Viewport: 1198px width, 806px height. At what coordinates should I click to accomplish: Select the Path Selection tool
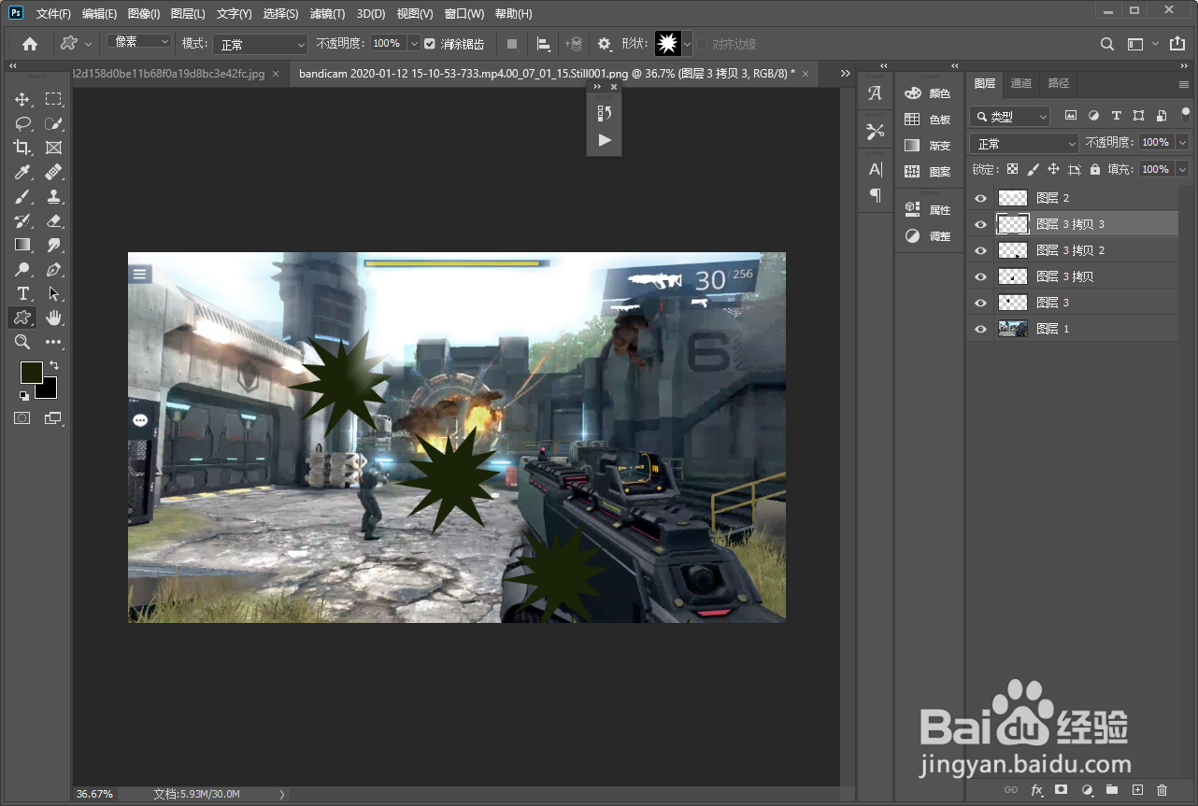(x=53, y=293)
